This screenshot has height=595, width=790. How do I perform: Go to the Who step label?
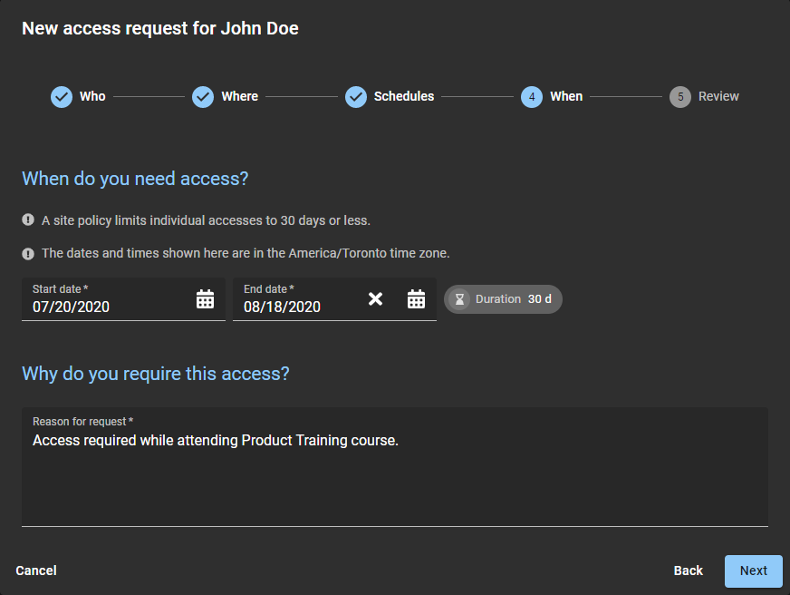click(x=92, y=96)
